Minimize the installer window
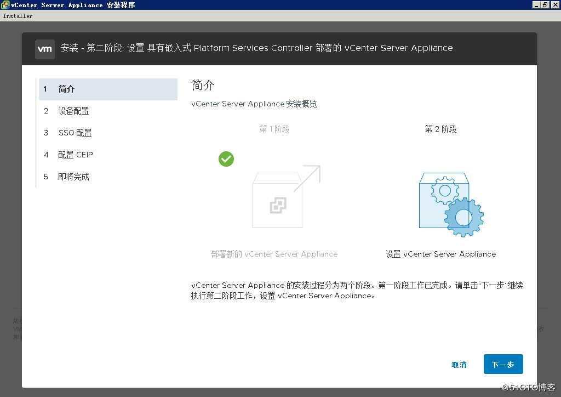 tap(536, 4)
